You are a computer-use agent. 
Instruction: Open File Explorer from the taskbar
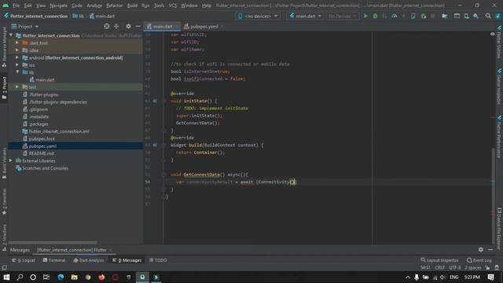[74, 277]
